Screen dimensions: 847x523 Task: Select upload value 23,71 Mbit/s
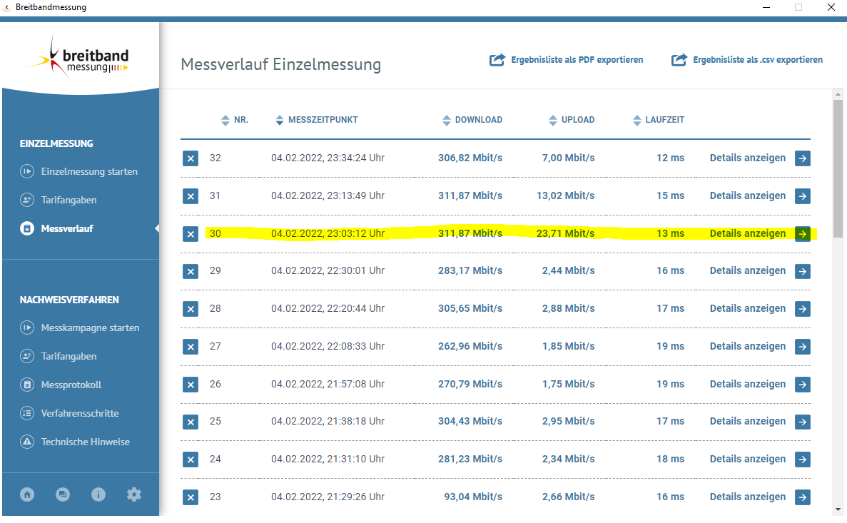coord(566,233)
